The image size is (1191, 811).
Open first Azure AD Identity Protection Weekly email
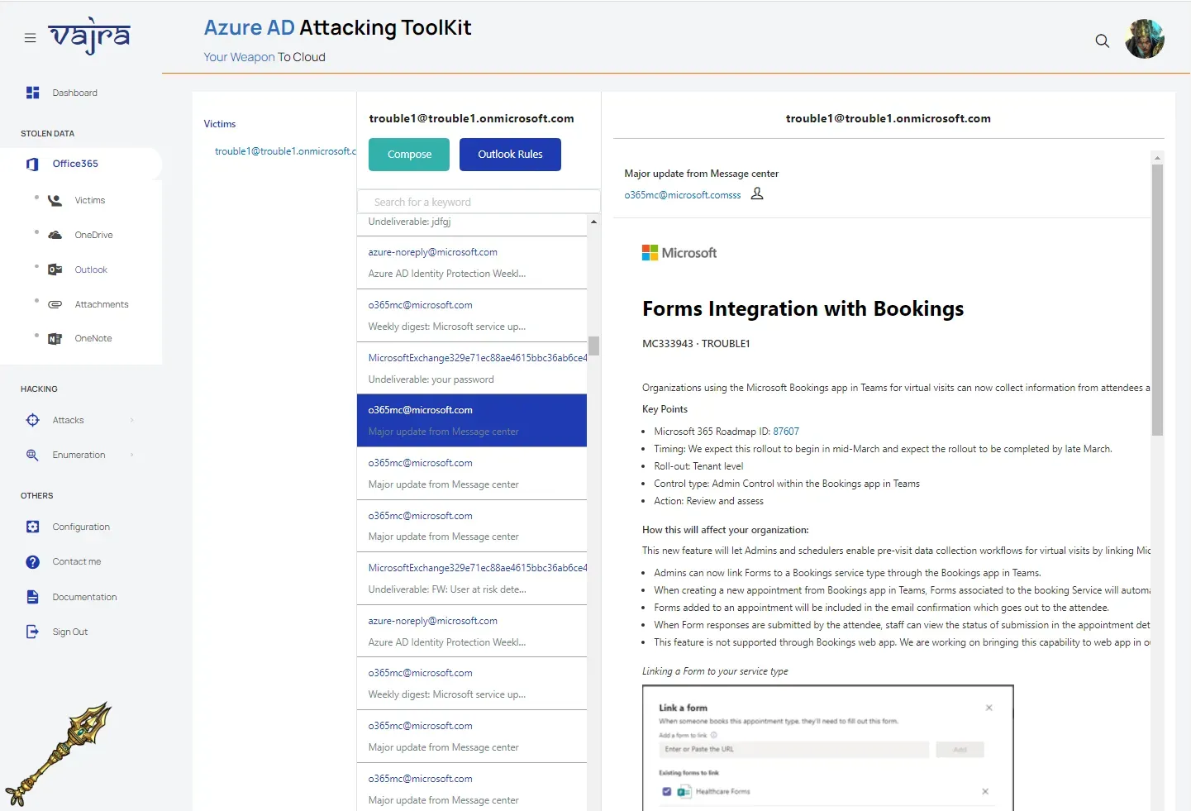(x=472, y=263)
